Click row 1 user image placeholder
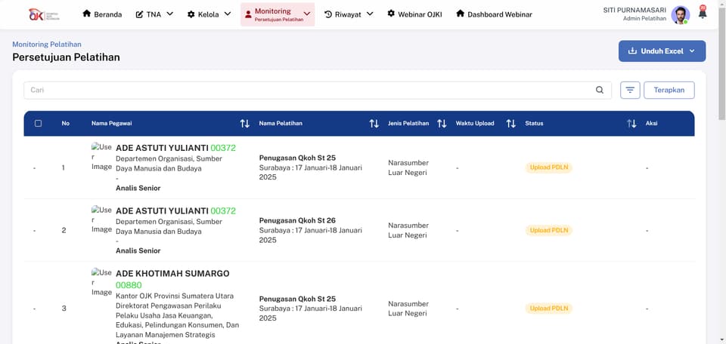726x344 pixels. 101,157
